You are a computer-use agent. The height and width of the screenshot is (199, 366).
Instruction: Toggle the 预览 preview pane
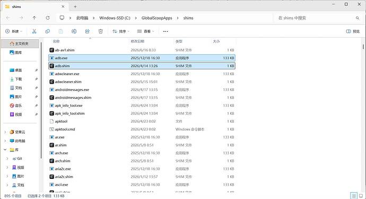coord(353,31)
